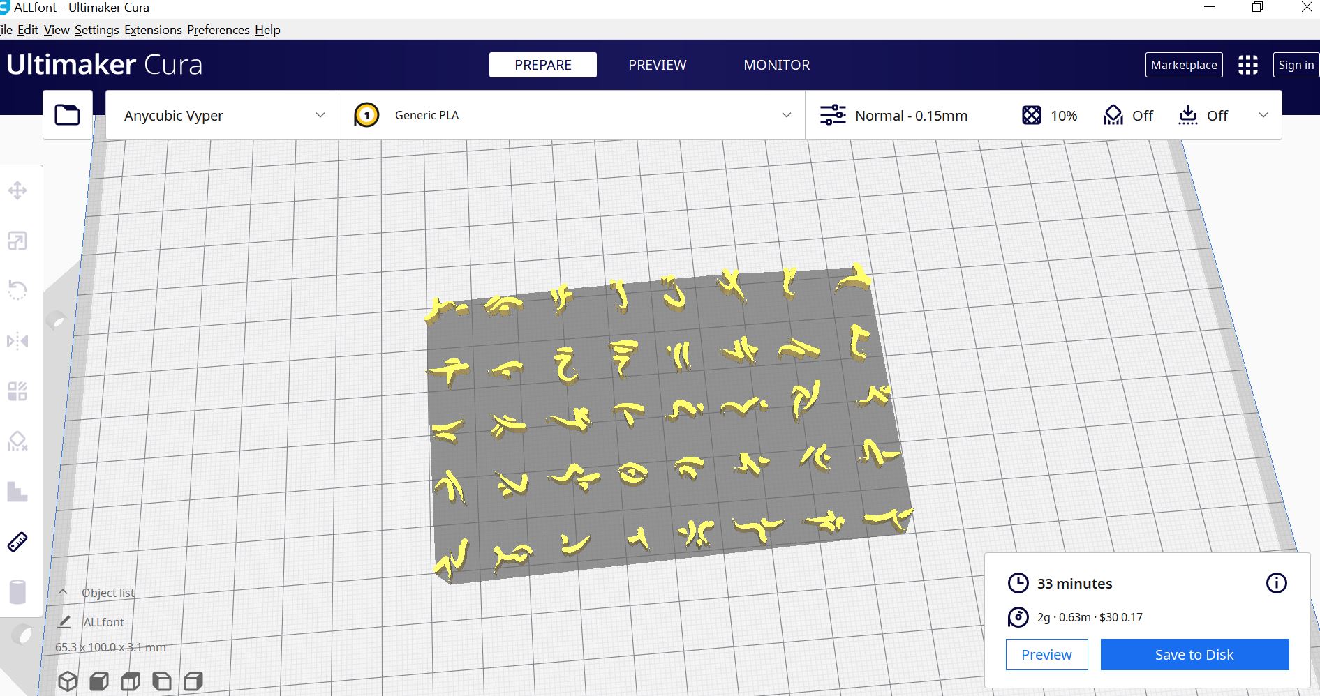The image size is (1320, 696).
Task: Click Save to Disk
Action: pyautogui.click(x=1194, y=655)
